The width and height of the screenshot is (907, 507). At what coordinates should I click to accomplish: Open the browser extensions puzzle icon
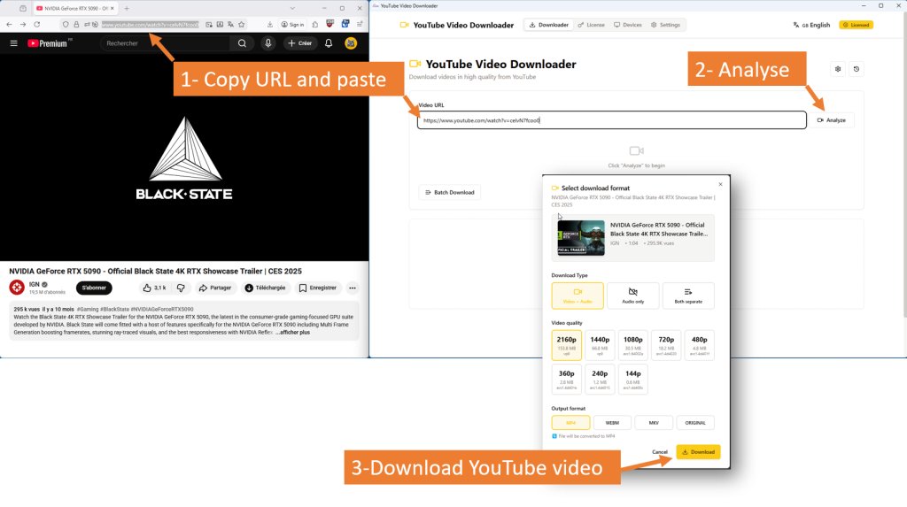pos(315,24)
